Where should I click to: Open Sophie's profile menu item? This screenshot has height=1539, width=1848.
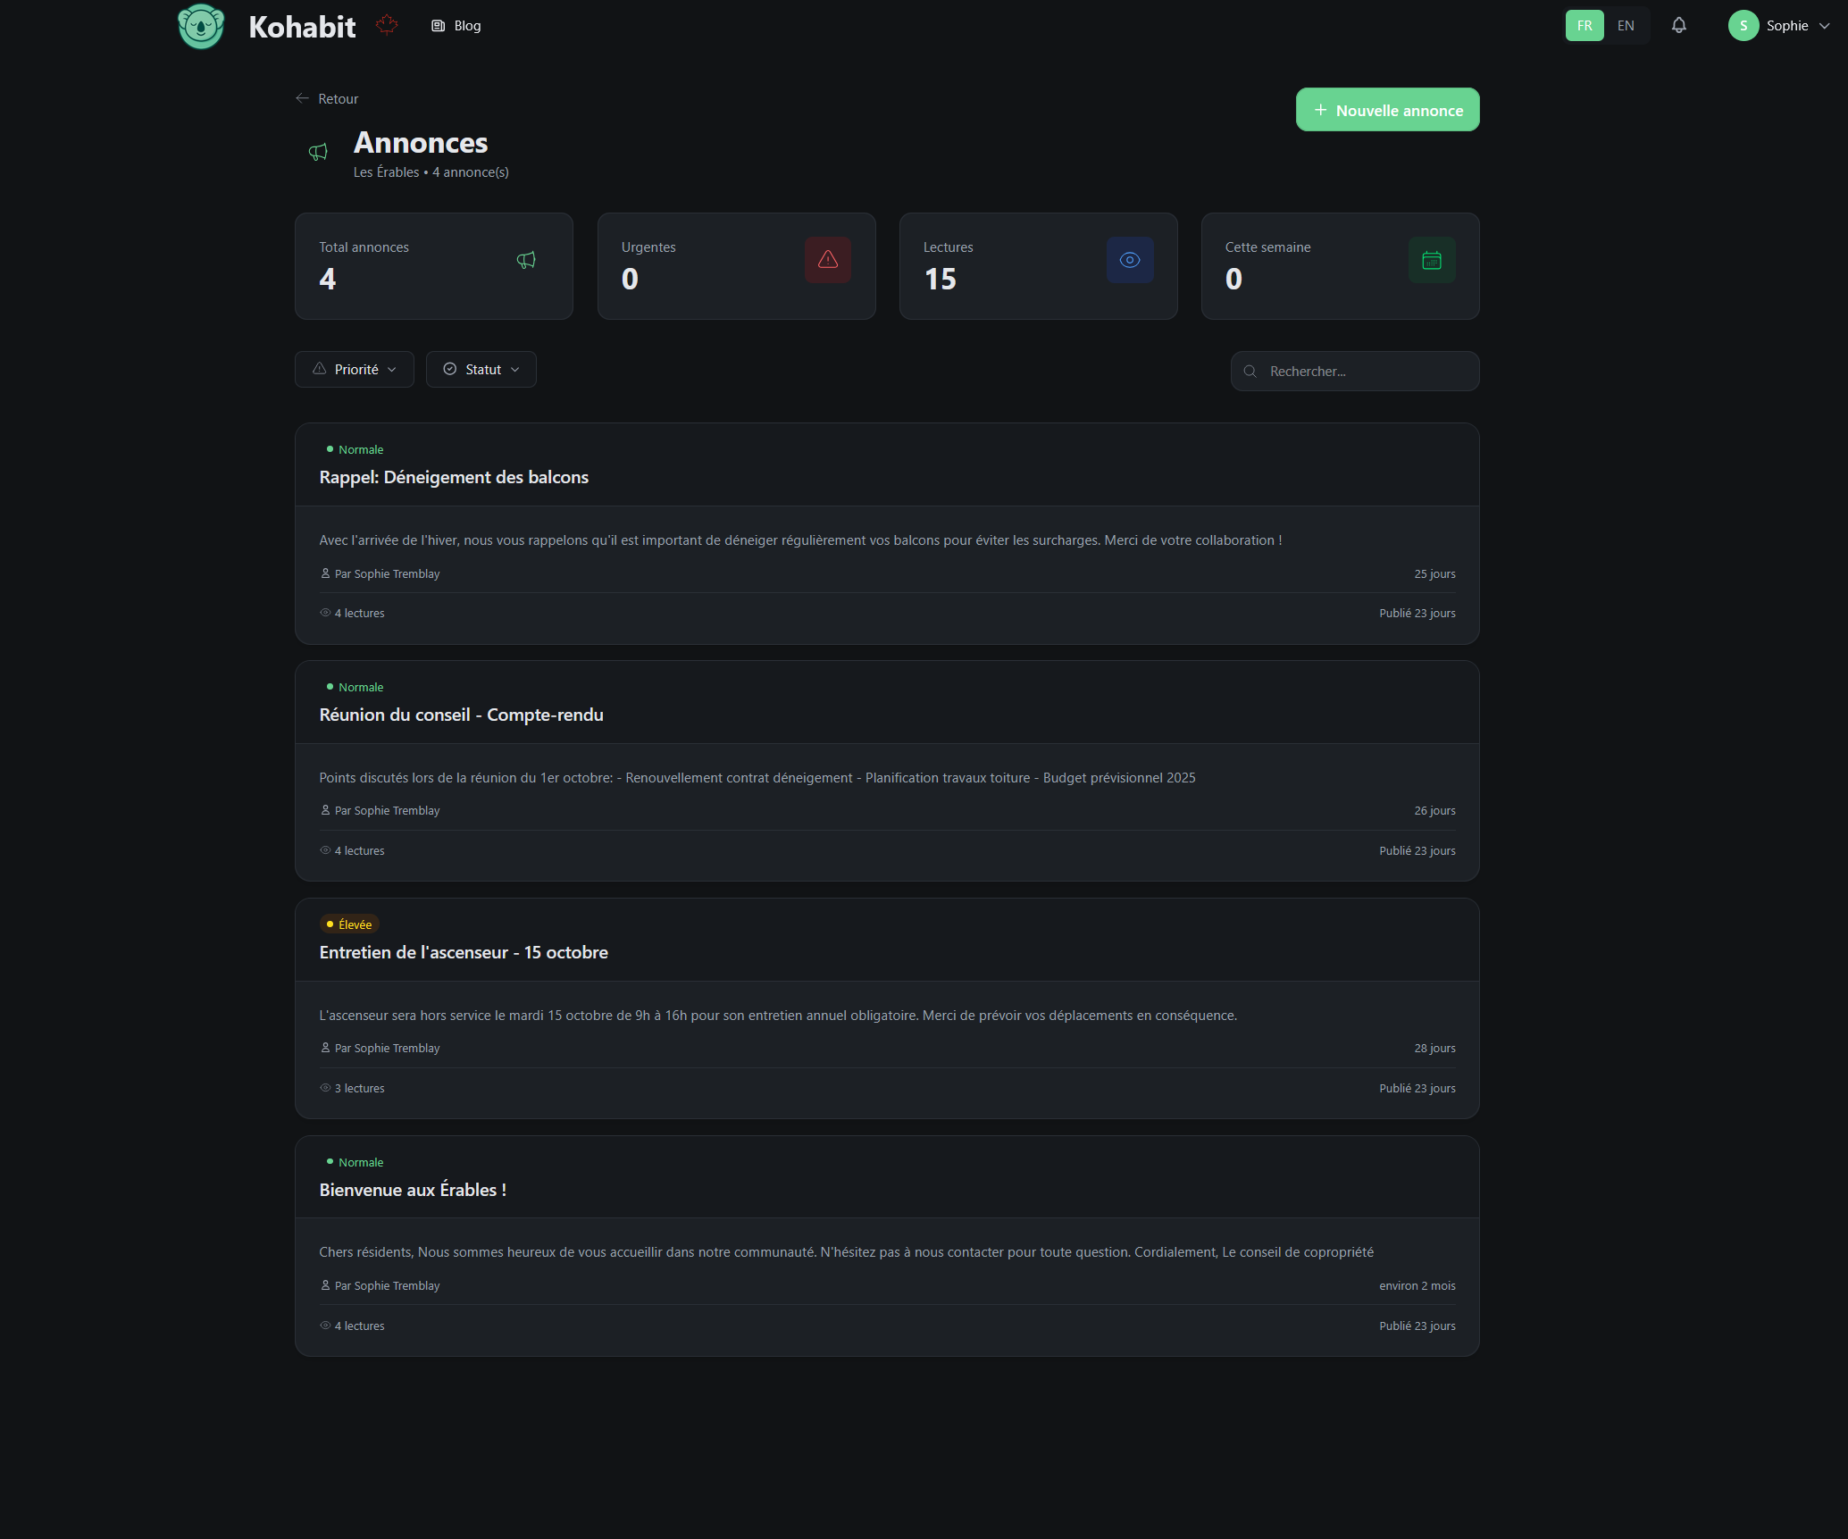click(1780, 25)
